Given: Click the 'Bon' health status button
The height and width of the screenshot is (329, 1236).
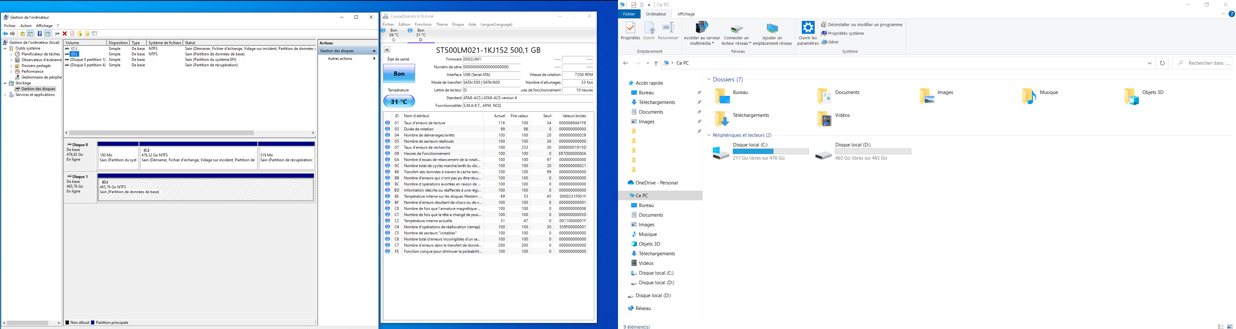Looking at the screenshot, I should (399, 74).
